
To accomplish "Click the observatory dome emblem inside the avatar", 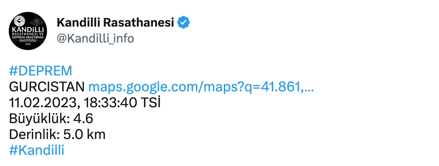I will pyautogui.click(x=37, y=21).
